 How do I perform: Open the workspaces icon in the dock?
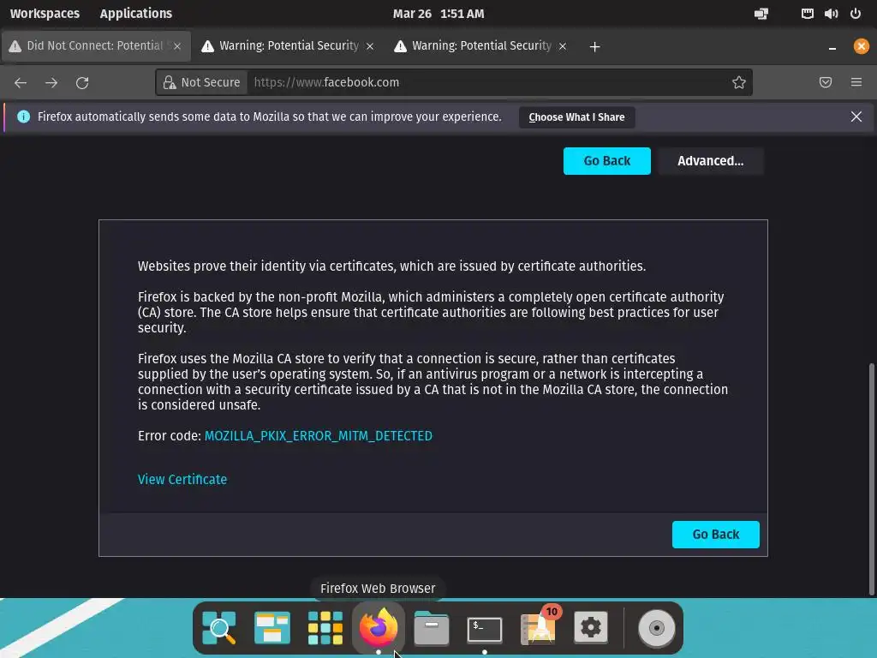pyautogui.click(x=271, y=628)
